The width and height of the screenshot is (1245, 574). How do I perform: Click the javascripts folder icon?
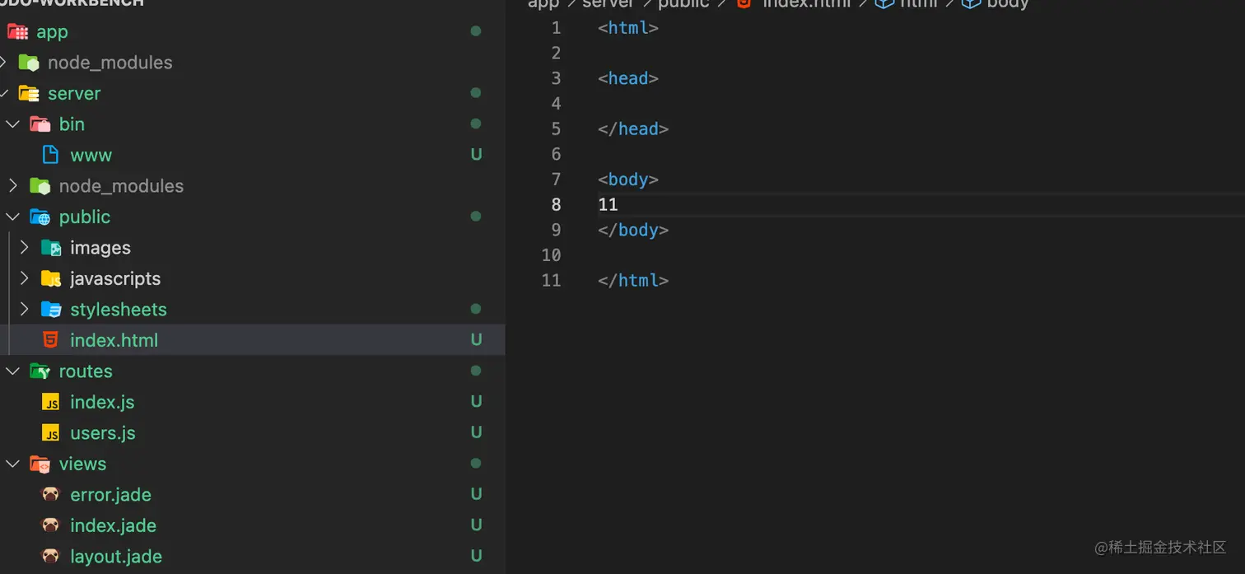pos(51,278)
